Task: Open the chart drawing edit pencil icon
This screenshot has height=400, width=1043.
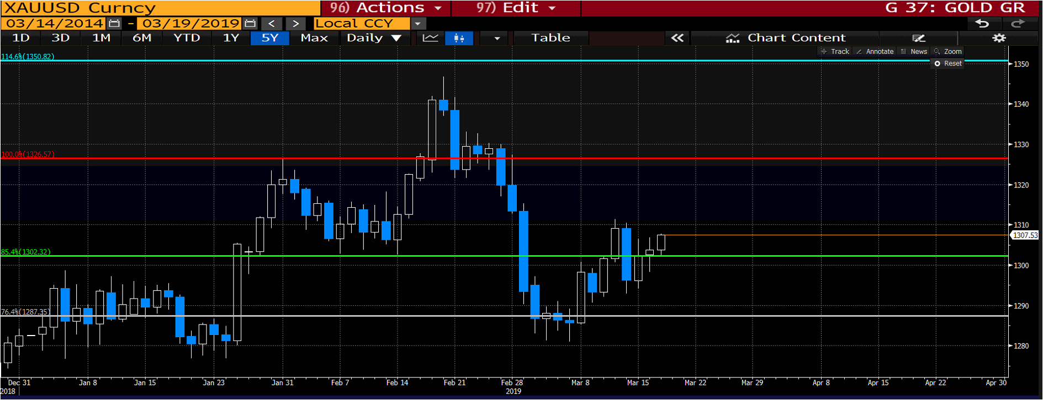Action: pyautogui.click(x=919, y=38)
